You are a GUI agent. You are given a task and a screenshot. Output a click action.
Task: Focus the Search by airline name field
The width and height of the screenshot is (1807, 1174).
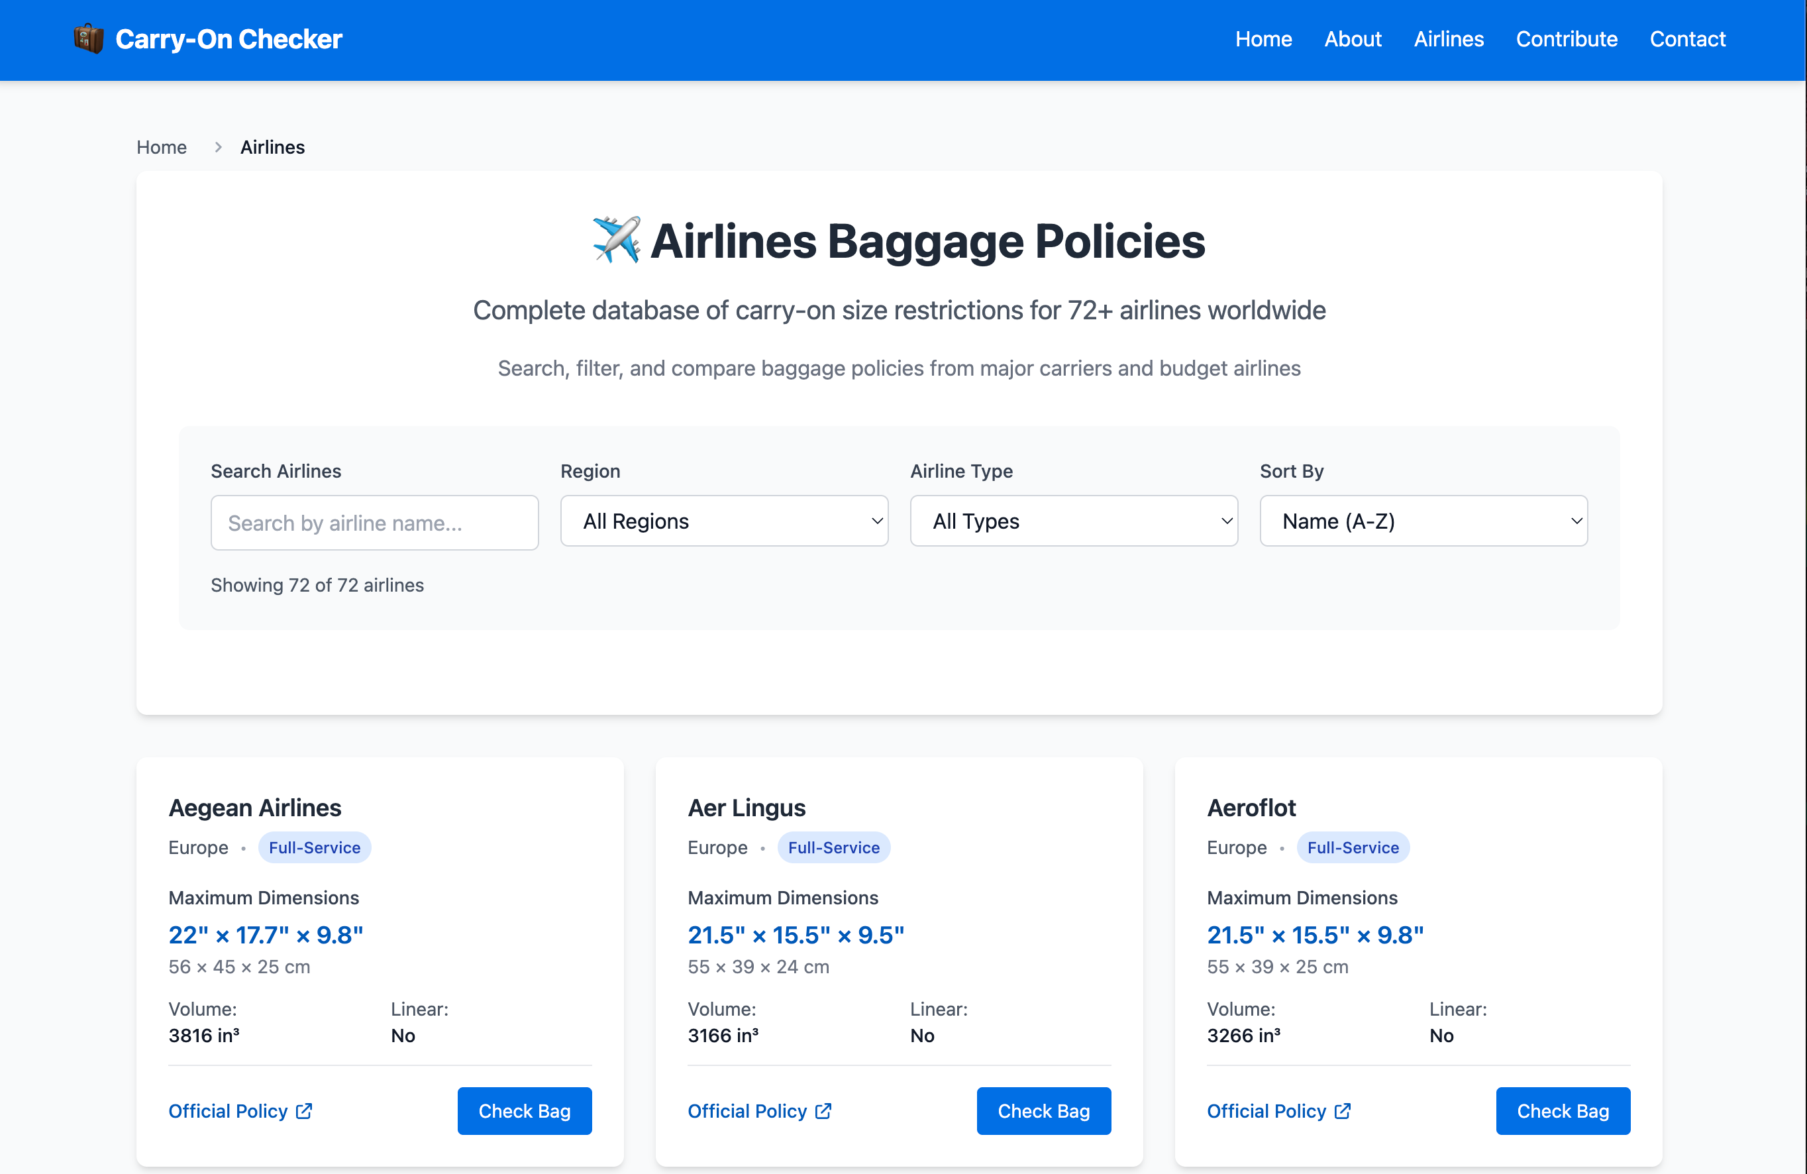374,523
